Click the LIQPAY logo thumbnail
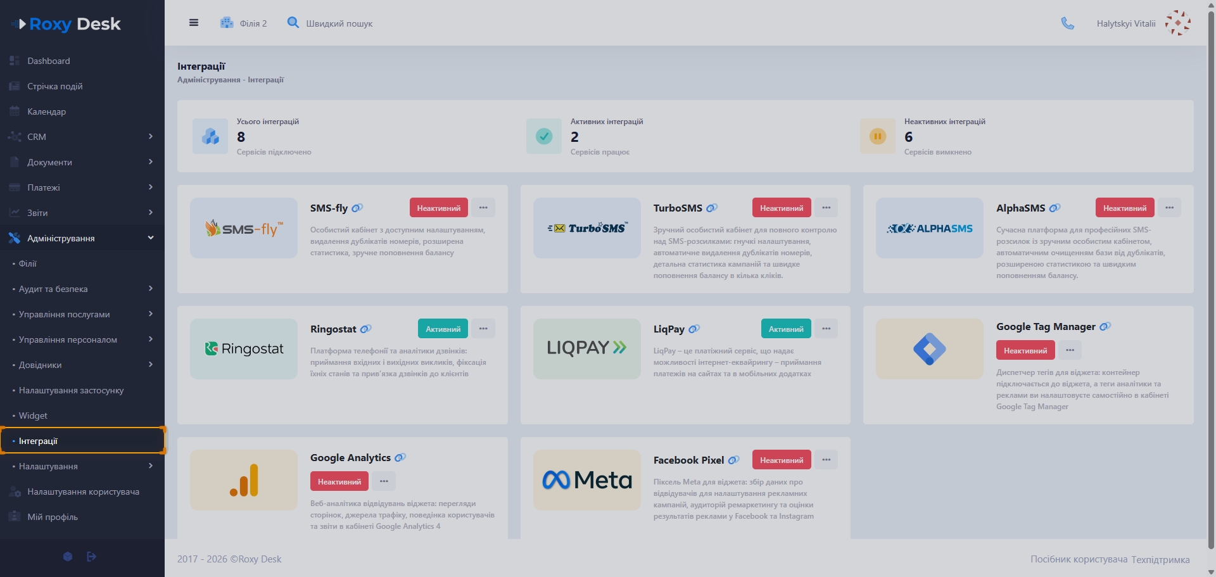Image resolution: width=1216 pixels, height=577 pixels. (x=587, y=349)
